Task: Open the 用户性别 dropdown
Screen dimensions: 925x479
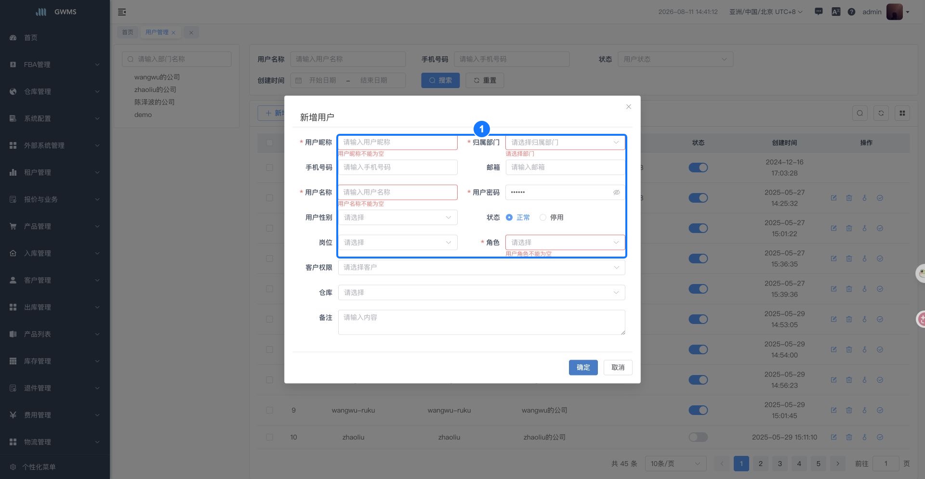Action: 398,218
